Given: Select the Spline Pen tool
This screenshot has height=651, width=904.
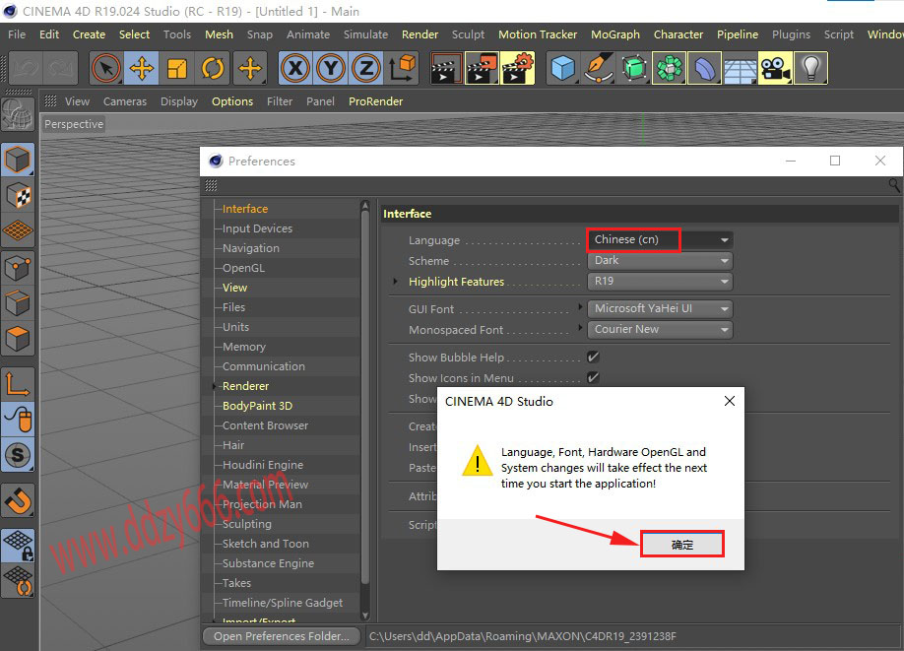Looking at the screenshot, I should [599, 68].
